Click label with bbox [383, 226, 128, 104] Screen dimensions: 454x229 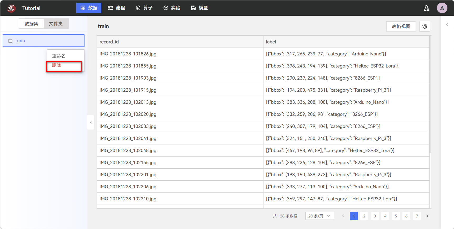click(346, 163)
